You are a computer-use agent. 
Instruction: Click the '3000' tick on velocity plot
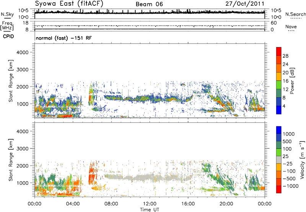pos(22,148)
